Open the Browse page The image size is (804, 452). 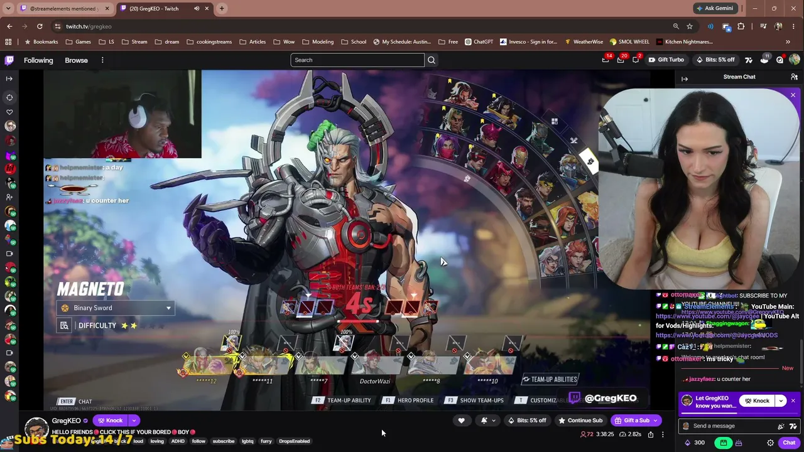pos(76,60)
